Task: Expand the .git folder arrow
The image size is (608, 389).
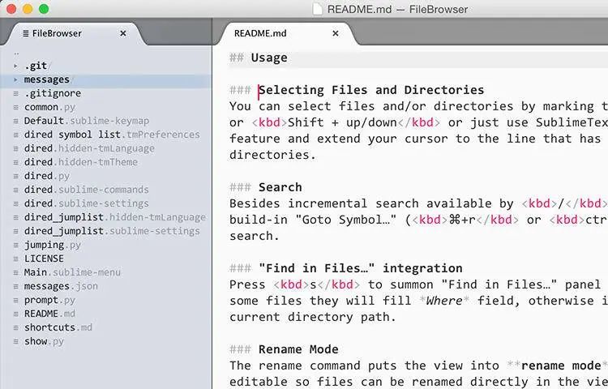Action: coord(15,66)
